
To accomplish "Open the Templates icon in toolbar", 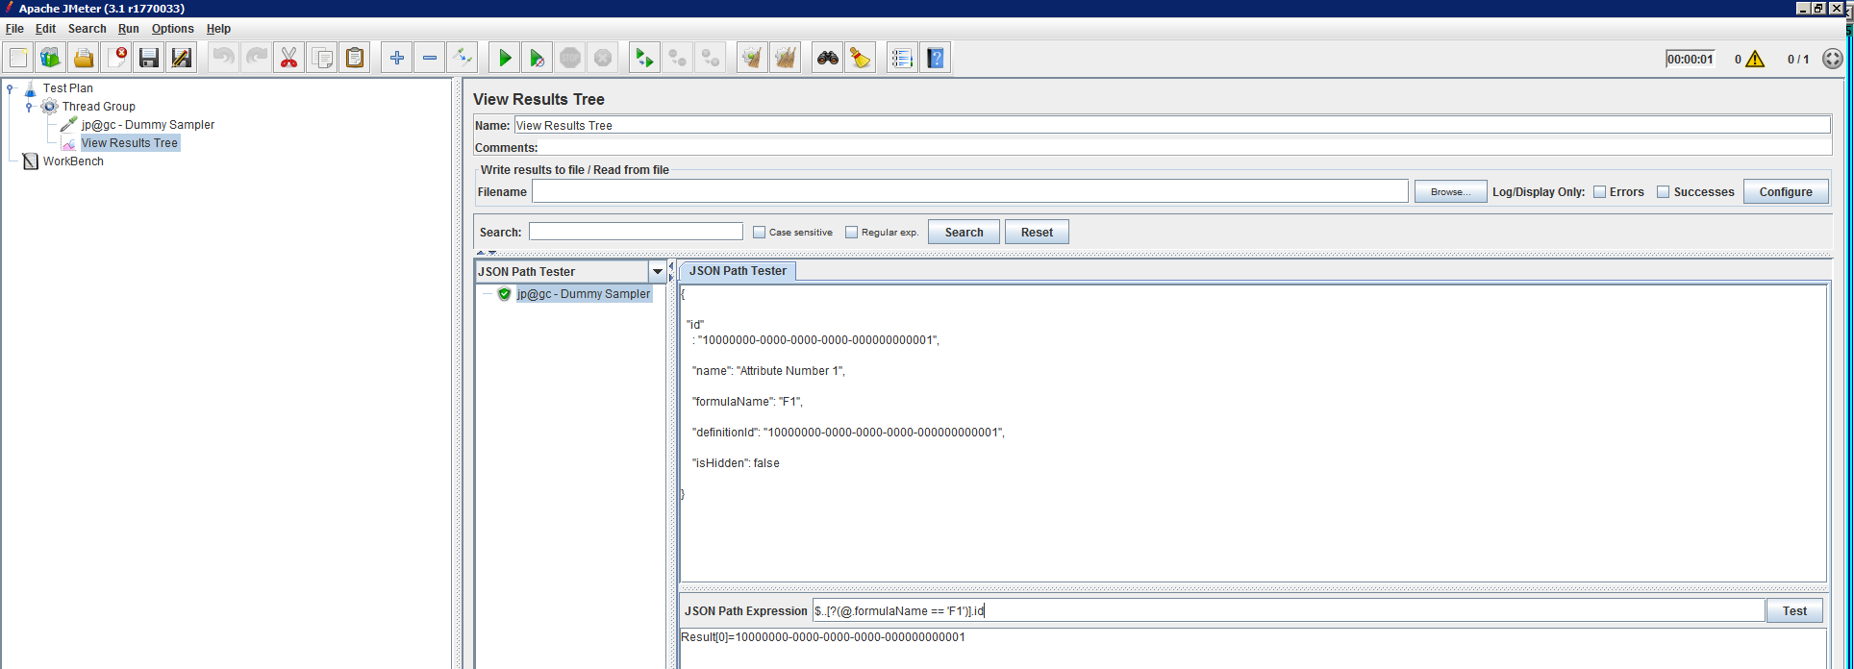I will 51,58.
